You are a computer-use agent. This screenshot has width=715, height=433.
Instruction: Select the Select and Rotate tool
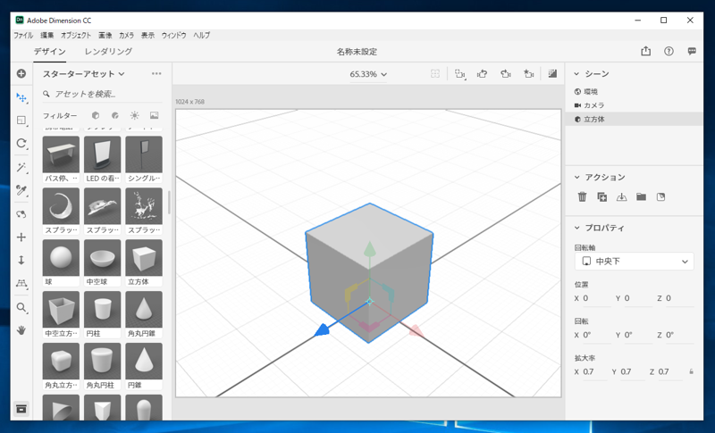[x=21, y=144]
